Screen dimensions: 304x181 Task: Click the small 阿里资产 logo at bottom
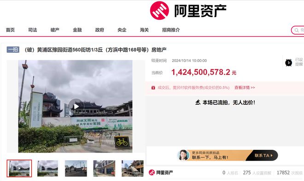(152, 172)
